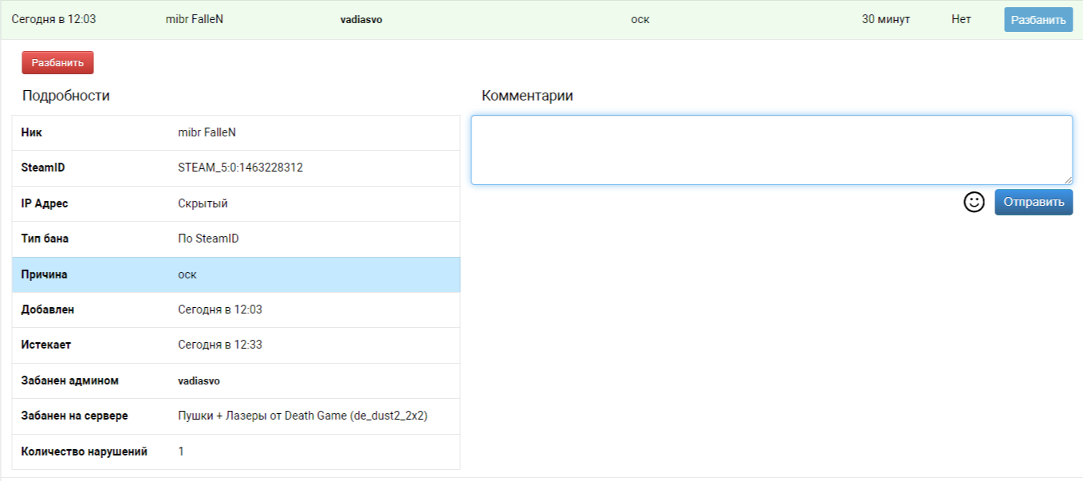
Task: Click the Количество нарушений row
Action: point(236,451)
